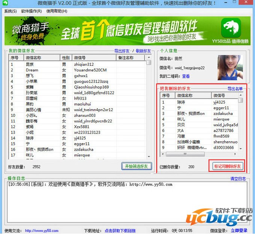Image resolution: width=255 pixels, height=234 pixels.
Task: Click the 微信号 column header in the friends list
Action: tap(94, 58)
